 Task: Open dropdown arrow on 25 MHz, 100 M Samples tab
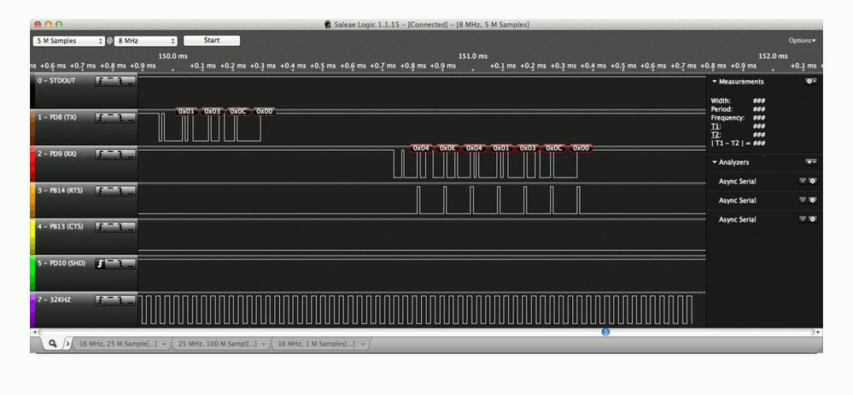264,344
